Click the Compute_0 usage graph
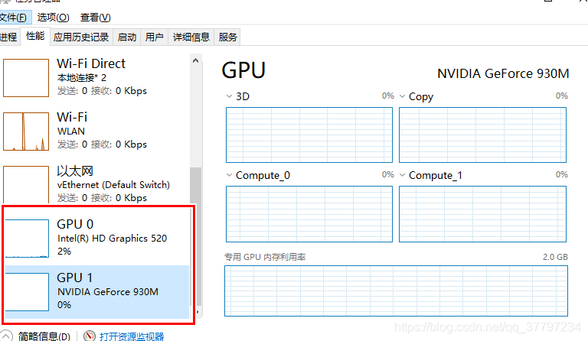588x341 pixels. (309, 214)
